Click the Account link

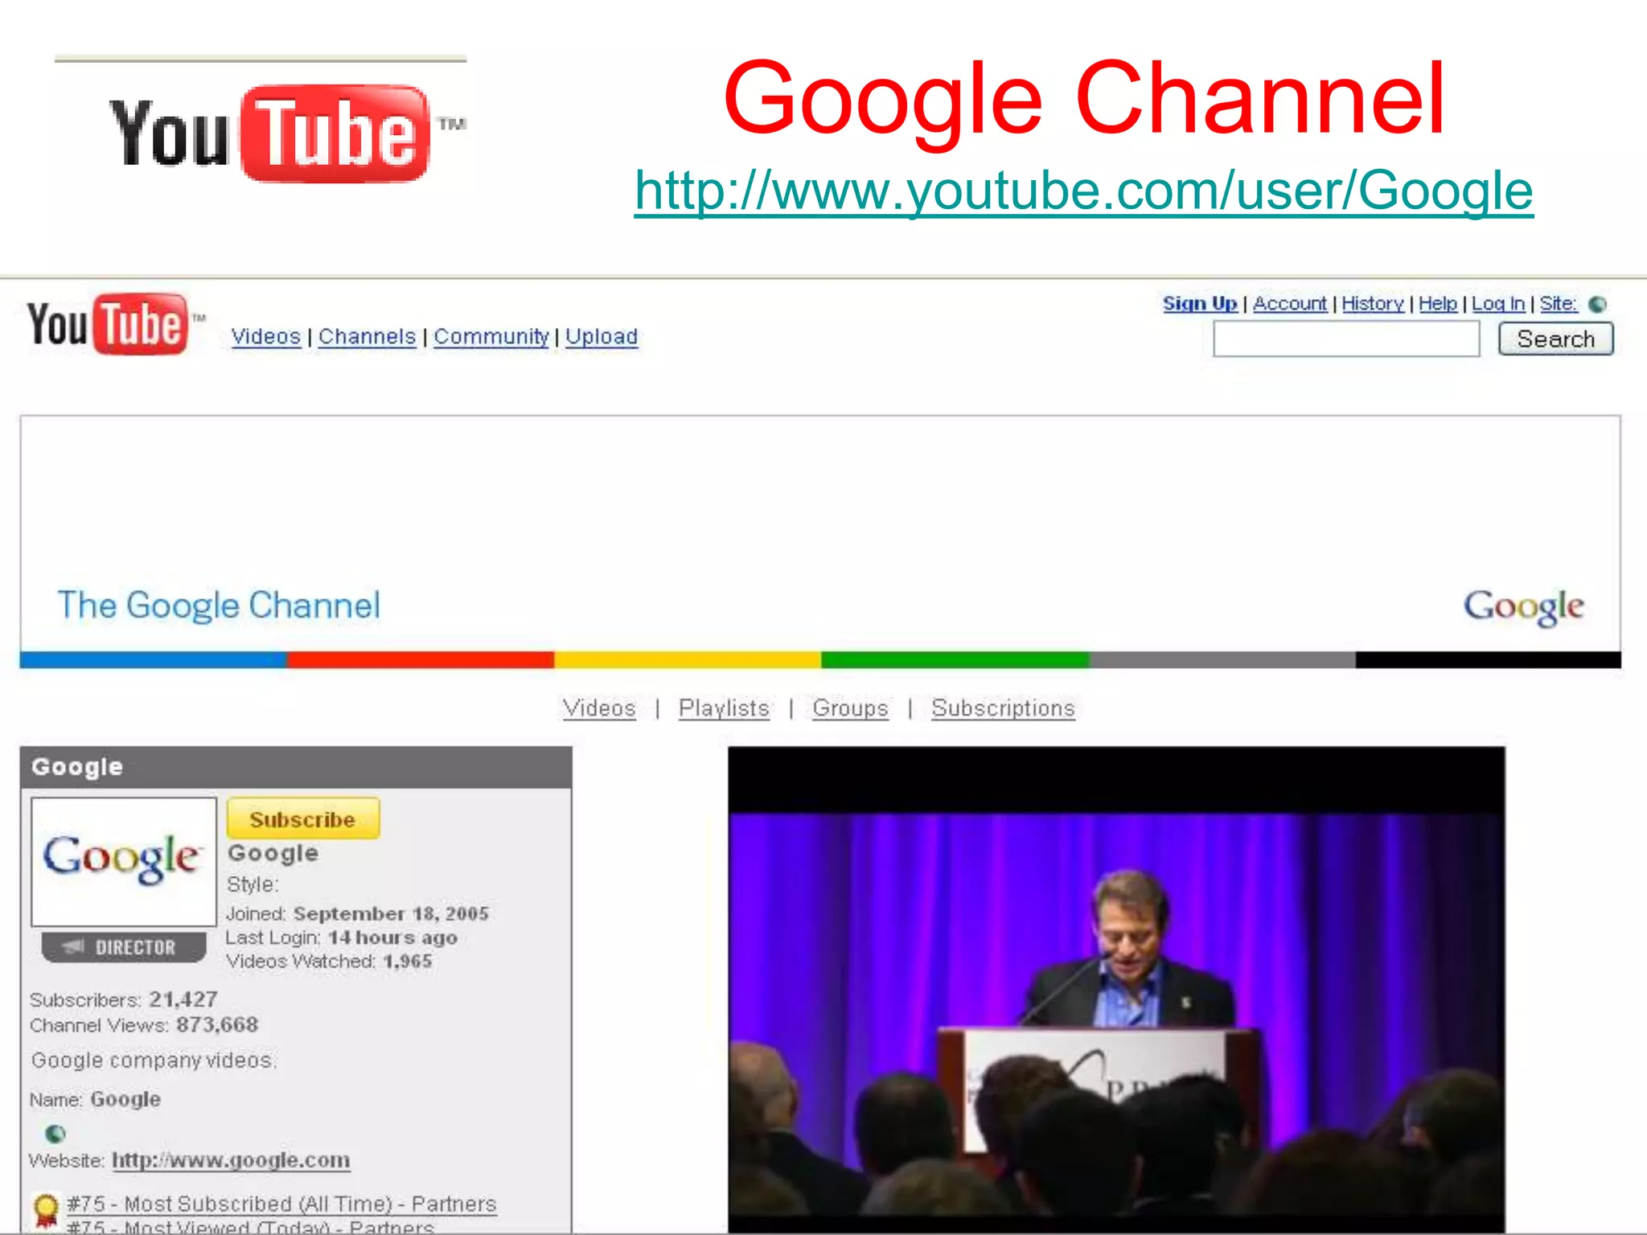click(x=1290, y=304)
